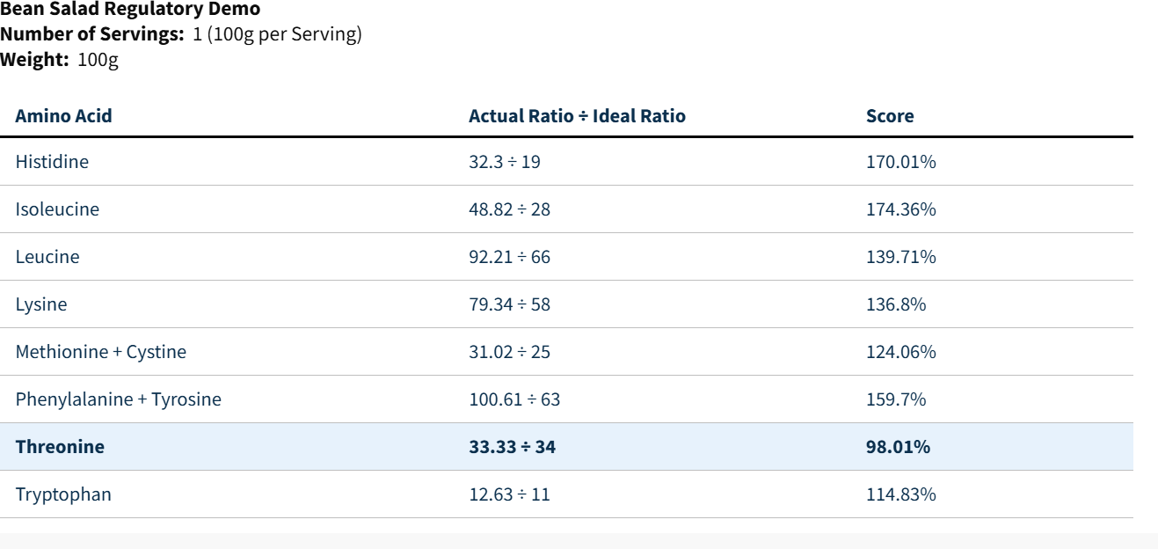Click the 174.36% Isoleucine score
This screenshot has width=1158, height=549.
click(901, 209)
